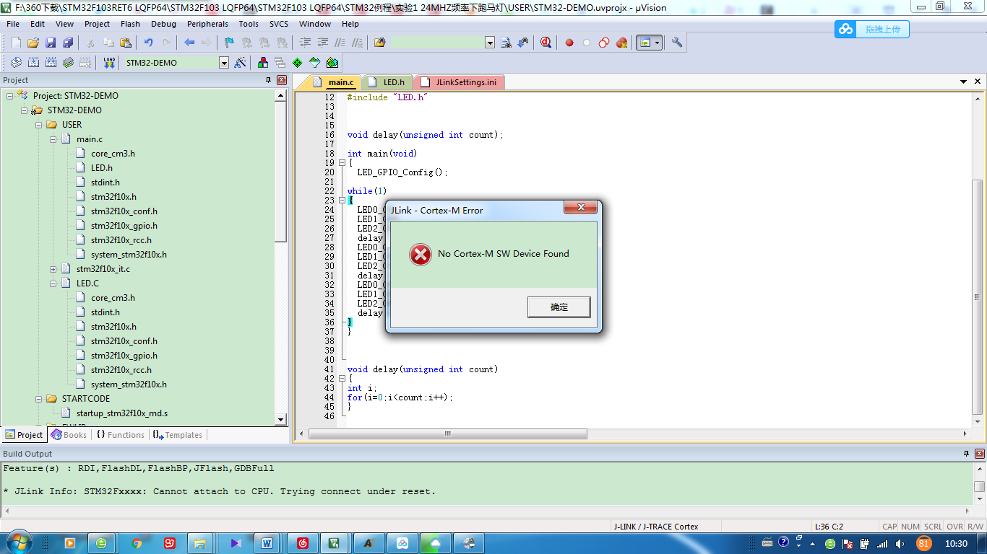987x554 pixels.
Task: Navigate backwards with blue left arrow
Action: (x=189, y=43)
